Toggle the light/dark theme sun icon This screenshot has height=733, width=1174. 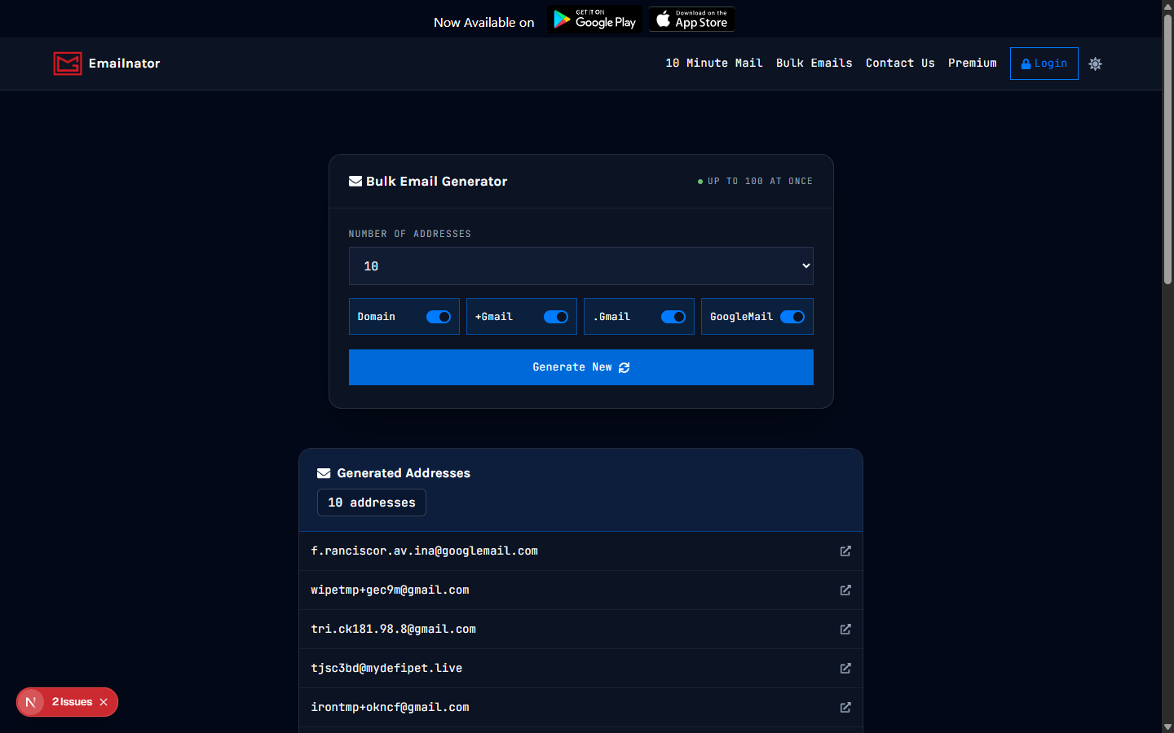click(1095, 64)
